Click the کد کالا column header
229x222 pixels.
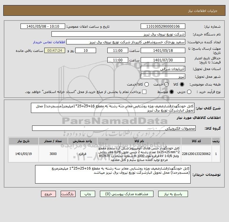(196, 141)
